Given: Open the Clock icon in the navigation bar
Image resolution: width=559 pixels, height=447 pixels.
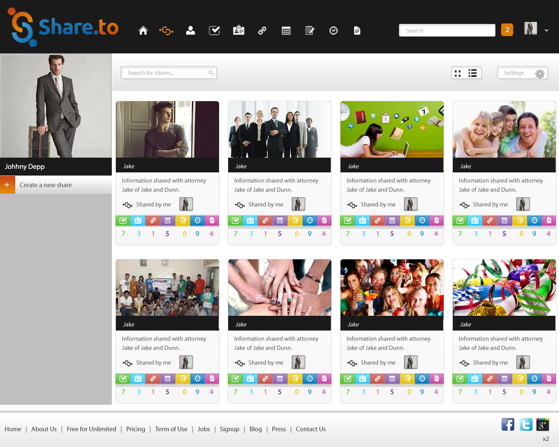Looking at the screenshot, I should click(333, 31).
